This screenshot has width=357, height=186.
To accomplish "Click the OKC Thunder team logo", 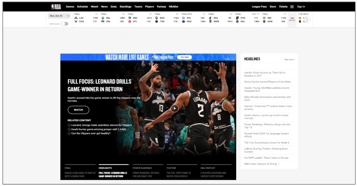I will coord(130,18).
